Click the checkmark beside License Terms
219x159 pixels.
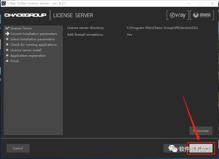(x=7, y=28)
